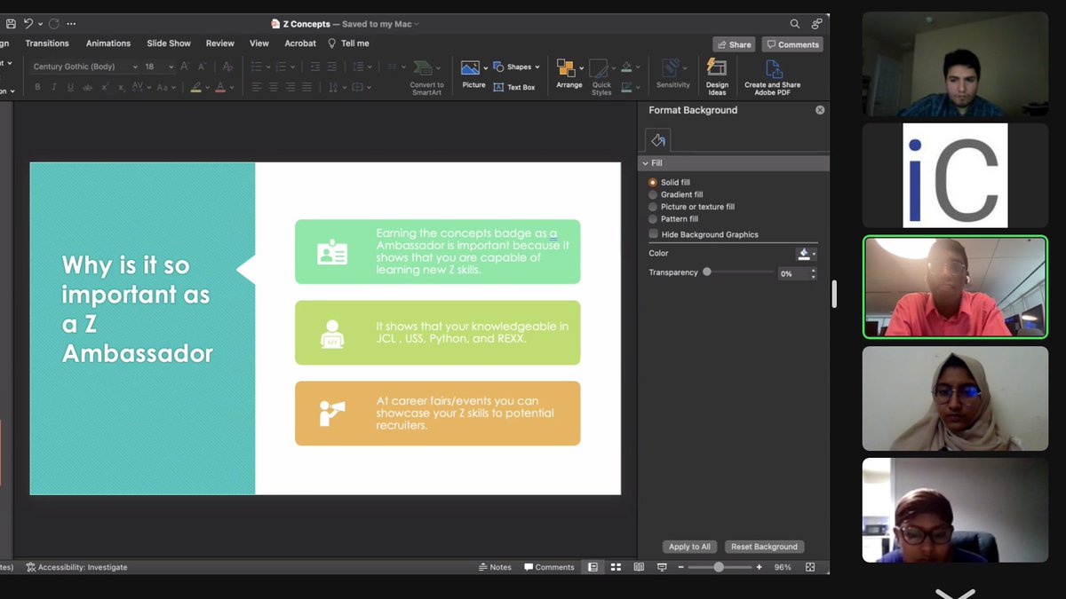Click the collaborators people icon in title bar
This screenshot has height=599, width=1066.
[817, 24]
